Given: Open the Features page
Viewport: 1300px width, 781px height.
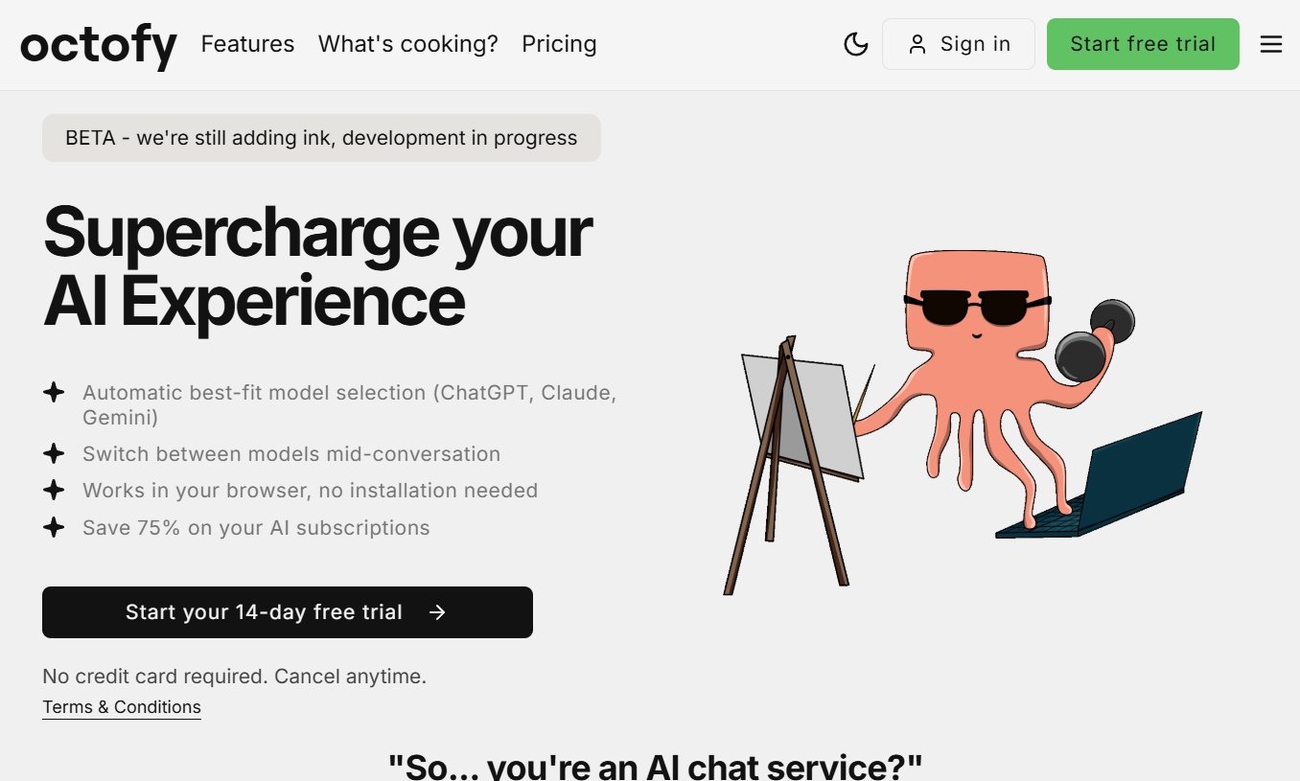Looking at the screenshot, I should 247,44.
